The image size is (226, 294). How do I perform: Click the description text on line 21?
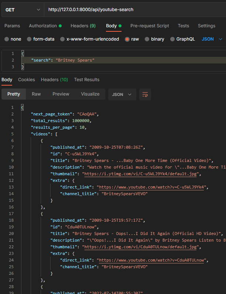156,241
